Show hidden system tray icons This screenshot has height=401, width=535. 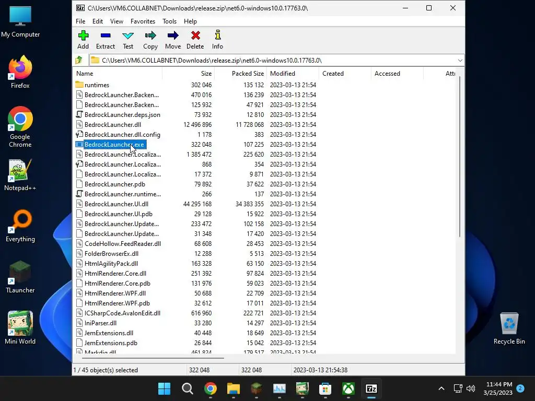[x=441, y=388]
